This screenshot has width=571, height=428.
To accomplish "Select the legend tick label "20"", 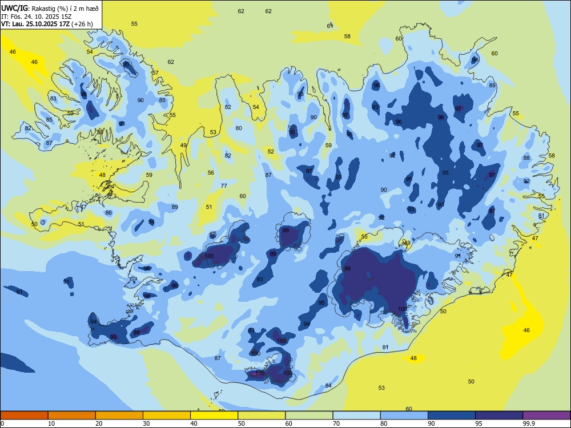I will [99, 423].
